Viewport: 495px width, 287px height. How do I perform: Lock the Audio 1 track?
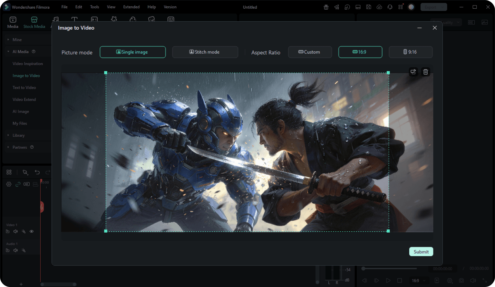pos(8,250)
